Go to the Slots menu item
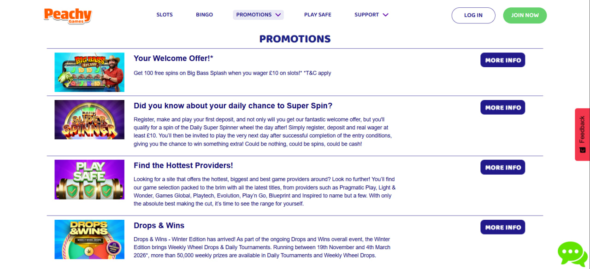The width and height of the screenshot is (590, 269). click(165, 15)
